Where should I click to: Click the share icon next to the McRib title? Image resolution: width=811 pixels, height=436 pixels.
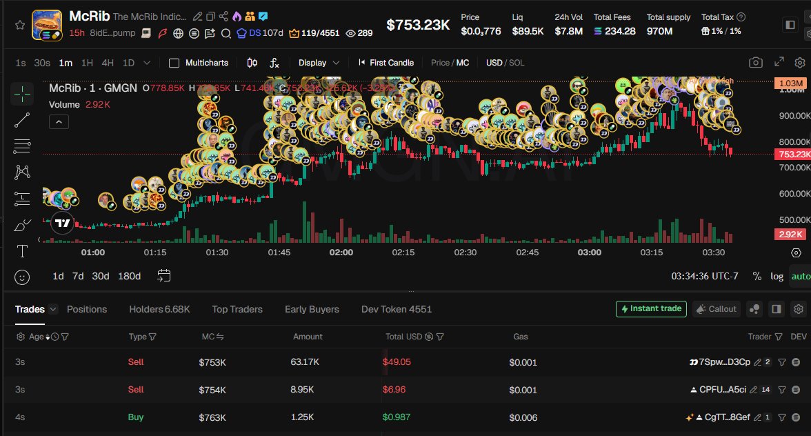(x=223, y=17)
